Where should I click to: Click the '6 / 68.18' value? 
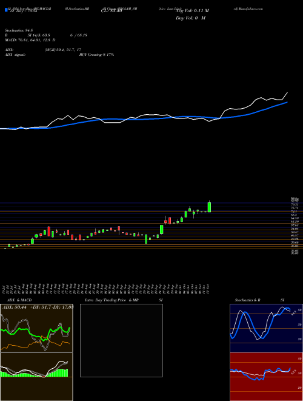(79, 35)
